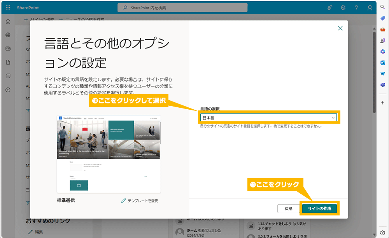The image size is (389, 238).
Task: Open the account profile icon
Action: tap(370, 8)
